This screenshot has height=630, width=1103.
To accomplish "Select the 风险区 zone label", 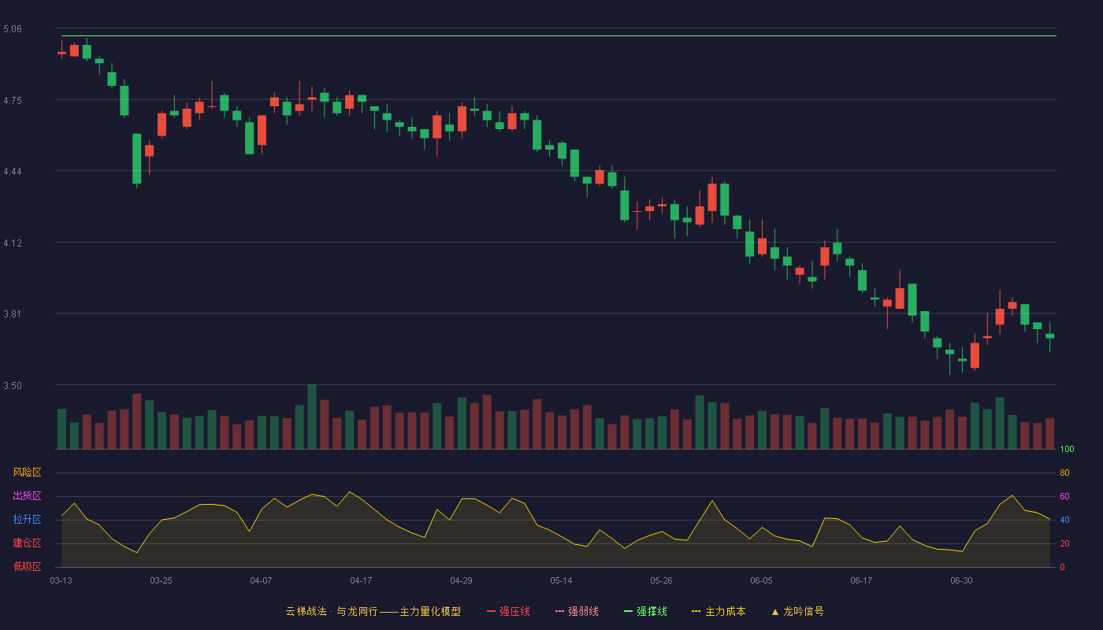I will [x=27, y=472].
